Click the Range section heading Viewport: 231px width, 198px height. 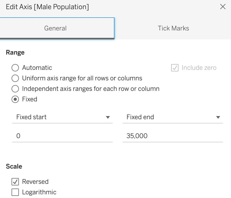coord(15,53)
